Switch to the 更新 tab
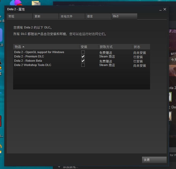This screenshot has height=169, width=176. (46, 16)
